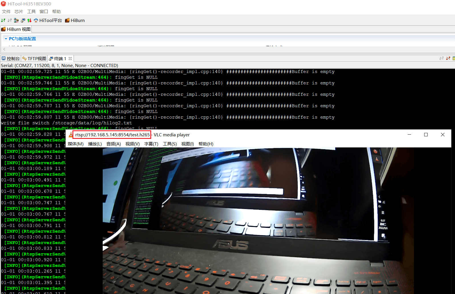455x294 pixels.
Task: Switch to the 控制台 tab
Action: pyautogui.click(x=11, y=58)
